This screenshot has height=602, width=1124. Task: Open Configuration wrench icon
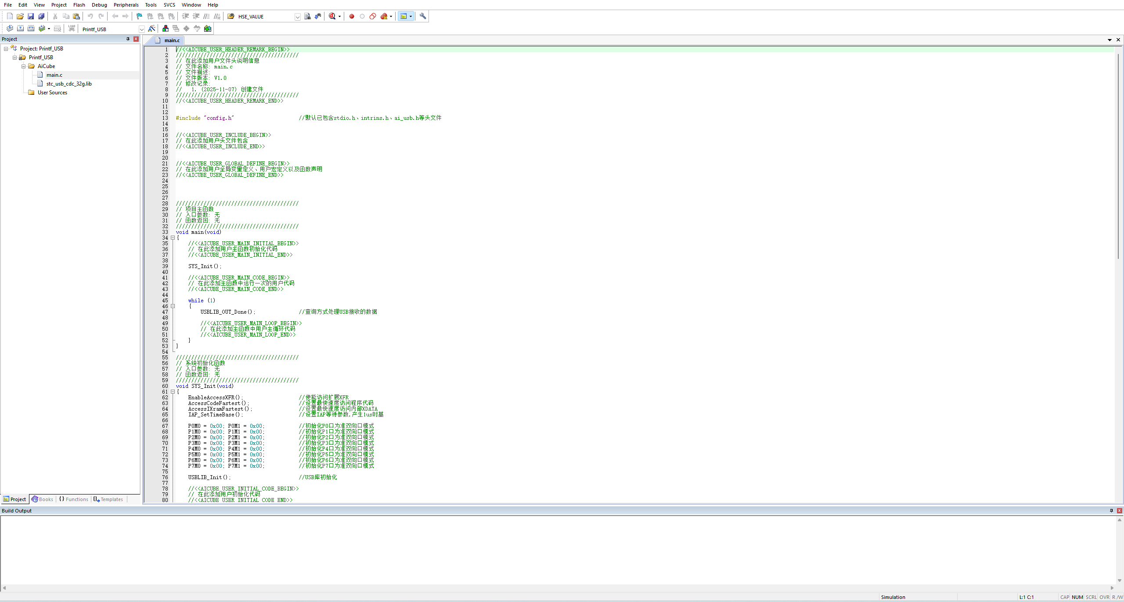click(423, 16)
